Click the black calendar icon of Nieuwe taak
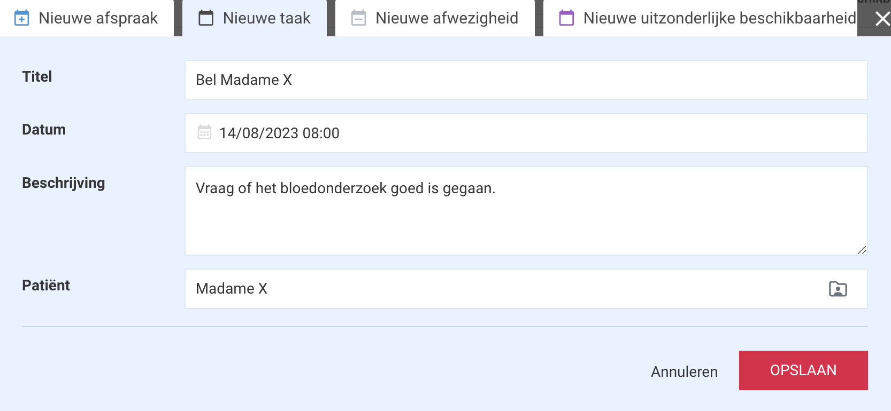The height and width of the screenshot is (411, 891). click(x=206, y=18)
